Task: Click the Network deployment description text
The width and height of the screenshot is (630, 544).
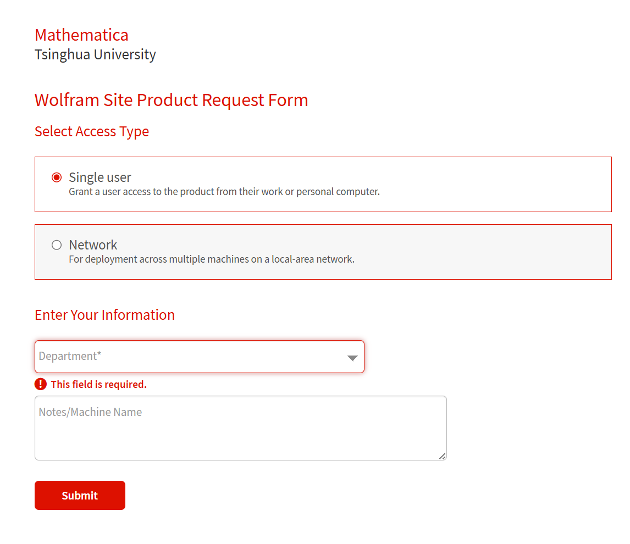Action: click(212, 259)
